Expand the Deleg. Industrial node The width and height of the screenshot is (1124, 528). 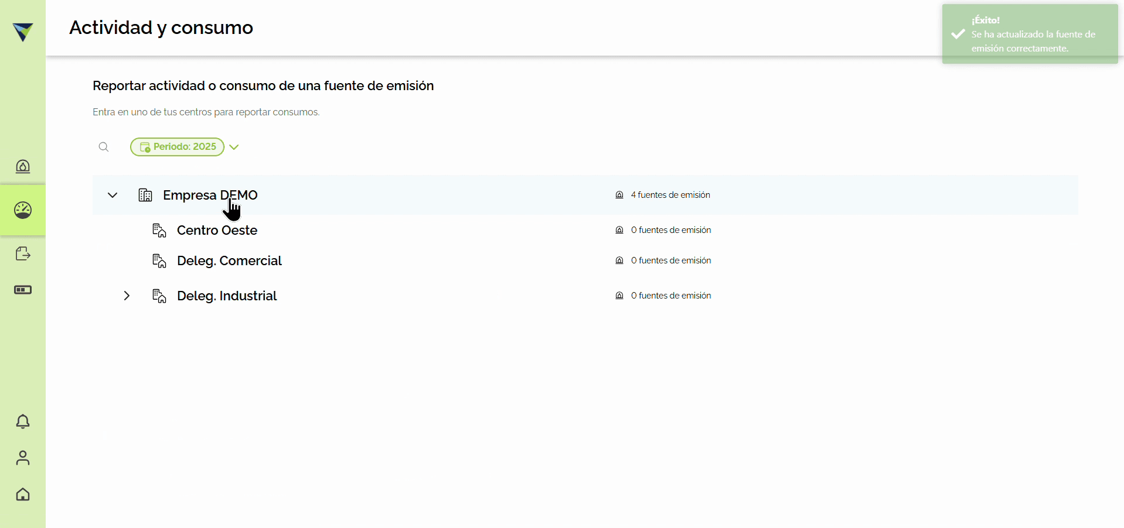coord(127,296)
